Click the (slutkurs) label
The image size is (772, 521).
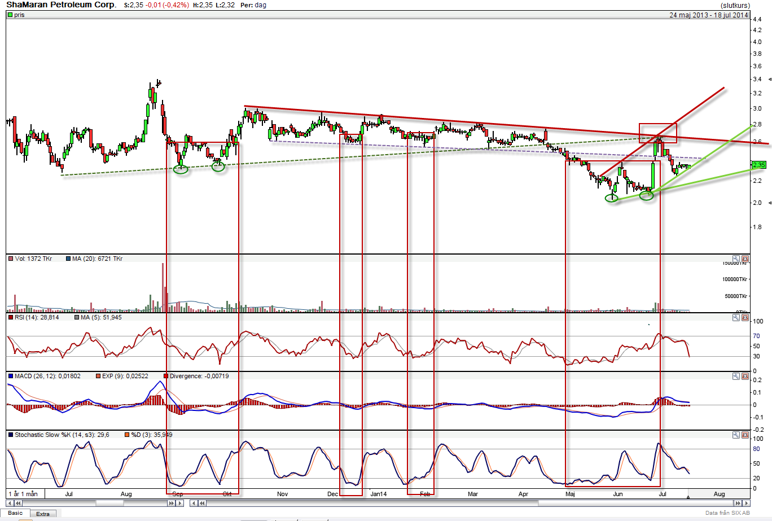point(735,6)
